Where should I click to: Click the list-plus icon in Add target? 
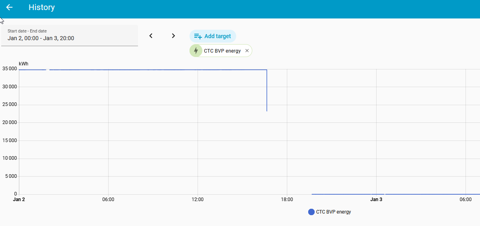(198, 36)
